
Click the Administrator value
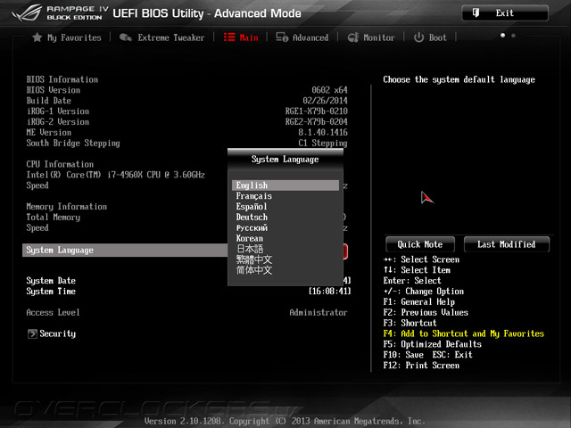[x=319, y=312]
